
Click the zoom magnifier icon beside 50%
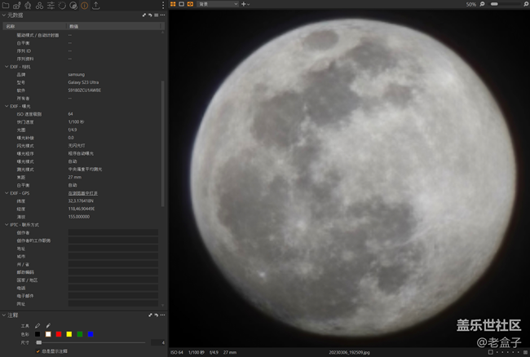(483, 4)
